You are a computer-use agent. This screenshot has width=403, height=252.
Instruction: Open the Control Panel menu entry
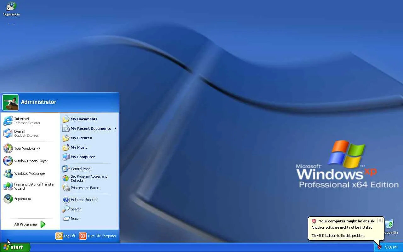click(x=81, y=169)
